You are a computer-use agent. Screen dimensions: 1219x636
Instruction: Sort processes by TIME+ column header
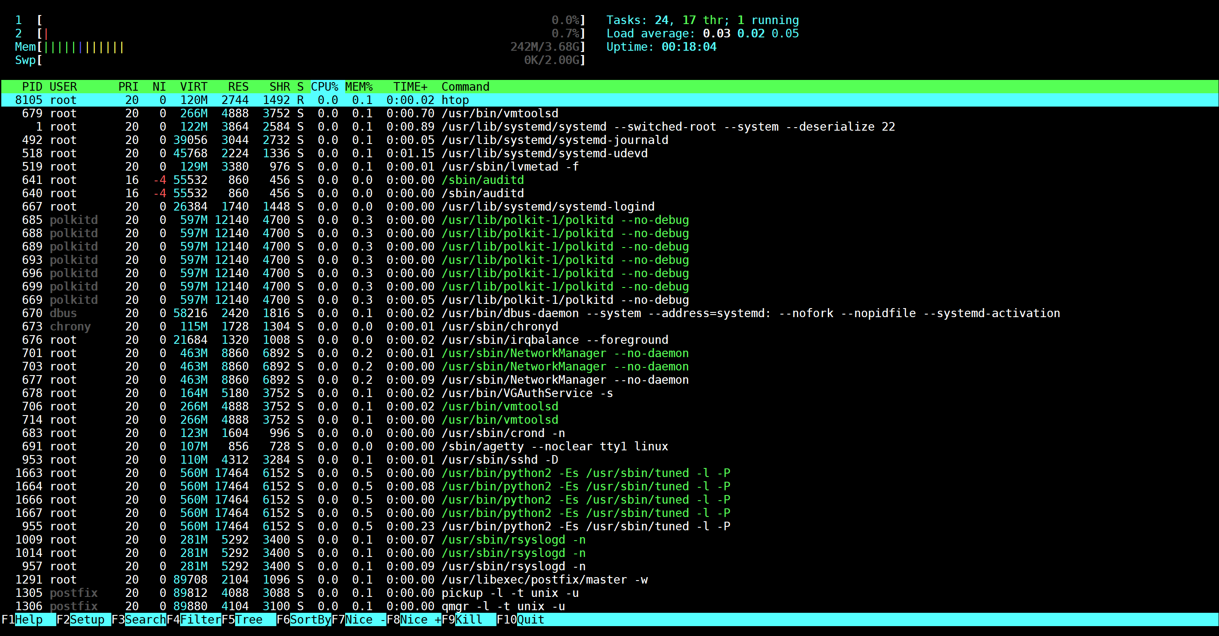click(x=410, y=87)
